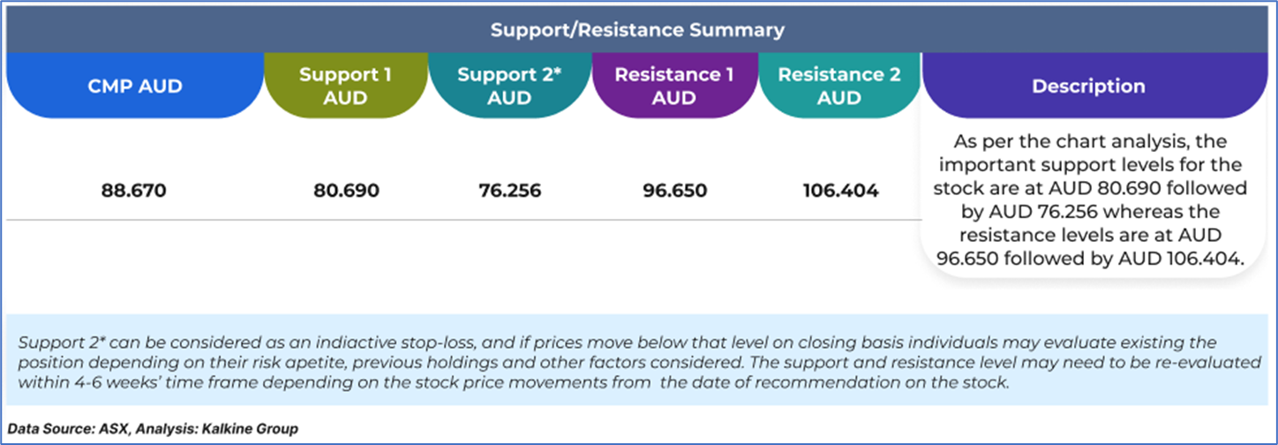
Task: Select the Description column header
Action: point(1088,87)
